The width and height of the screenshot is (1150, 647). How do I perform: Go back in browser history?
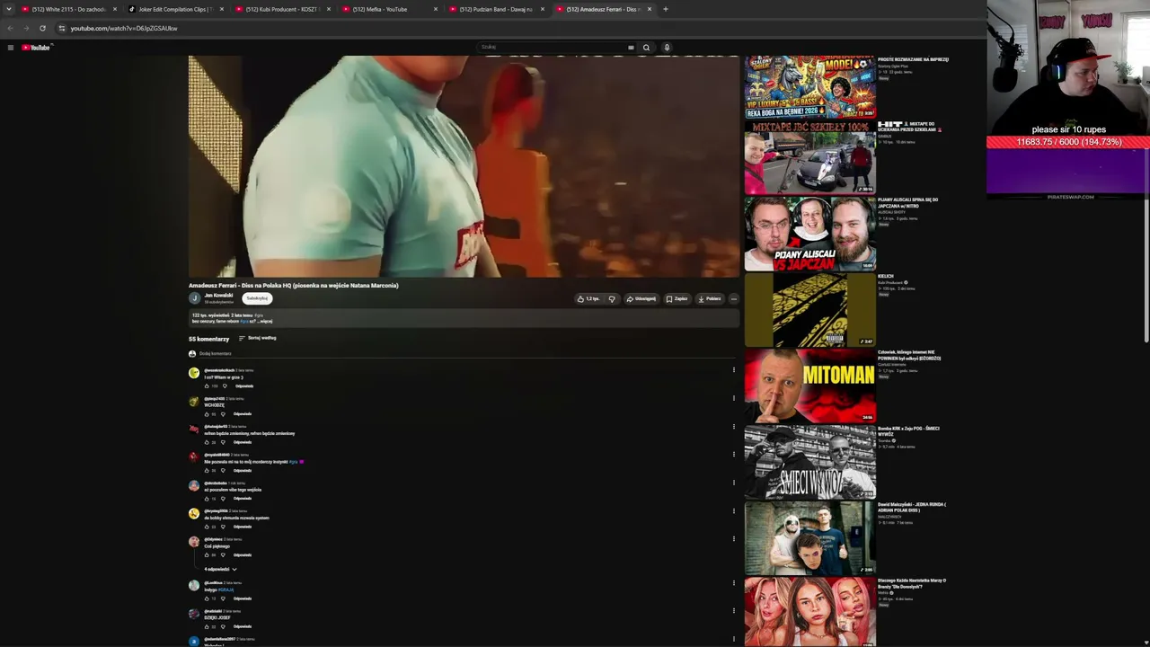(x=11, y=28)
